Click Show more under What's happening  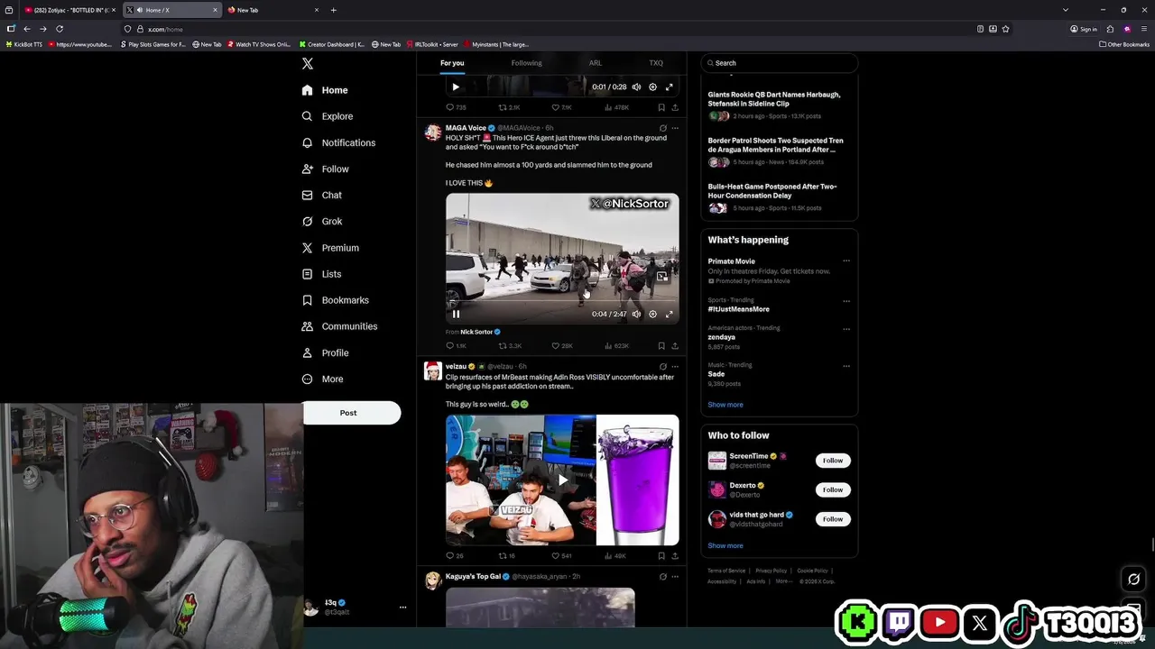725,405
